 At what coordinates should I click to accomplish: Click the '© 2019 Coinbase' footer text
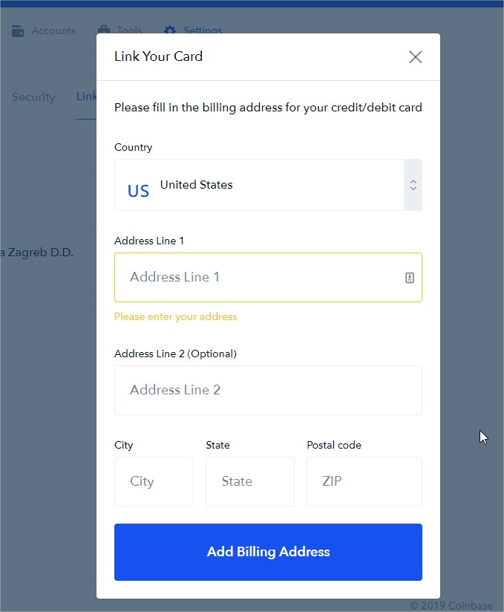[451, 605]
